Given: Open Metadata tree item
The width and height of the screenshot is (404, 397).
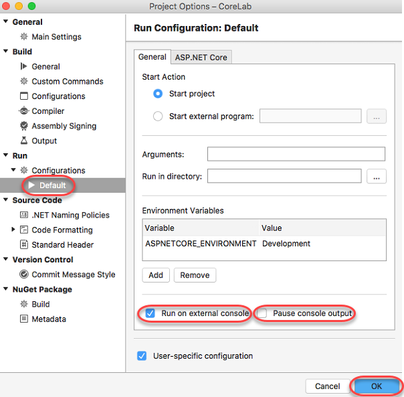Looking at the screenshot, I should [49, 319].
